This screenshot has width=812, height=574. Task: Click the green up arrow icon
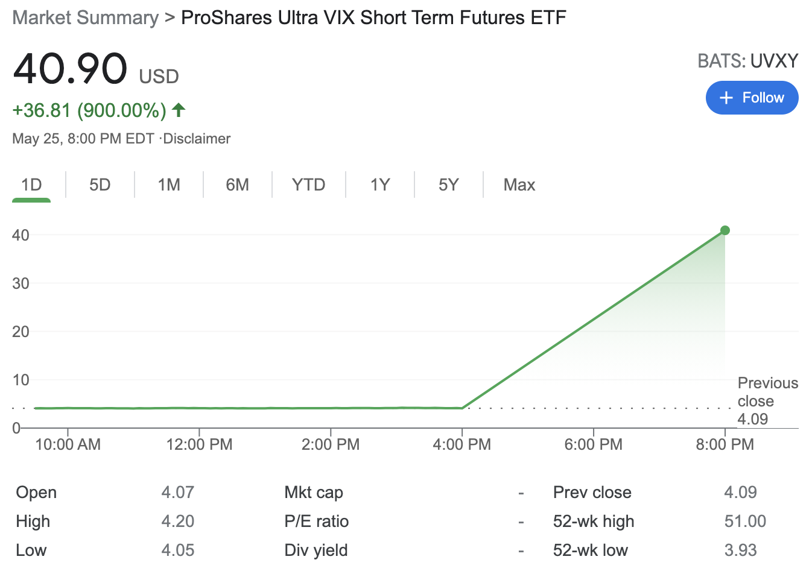coord(179,110)
